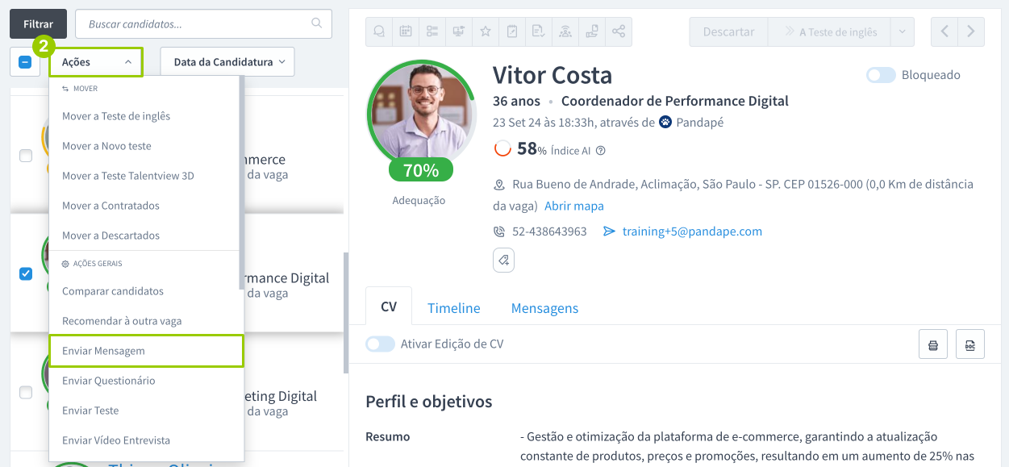The height and width of the screenshot is (467, 1009).
Task: Expand the move-stage dropdown arrow beside A Teste de inglês
Action: click(902, 31)
